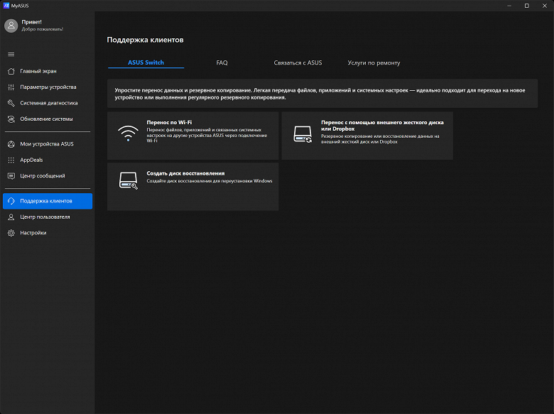Click the AppDeals grid icon

coord(11,160)
